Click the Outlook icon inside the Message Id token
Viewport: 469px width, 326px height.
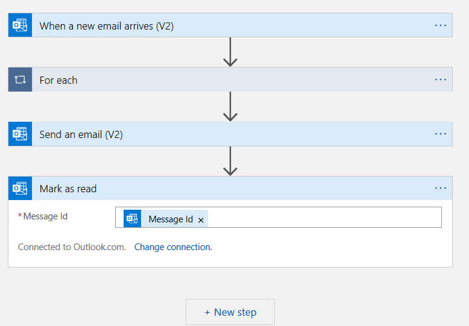tap(132, 219)
